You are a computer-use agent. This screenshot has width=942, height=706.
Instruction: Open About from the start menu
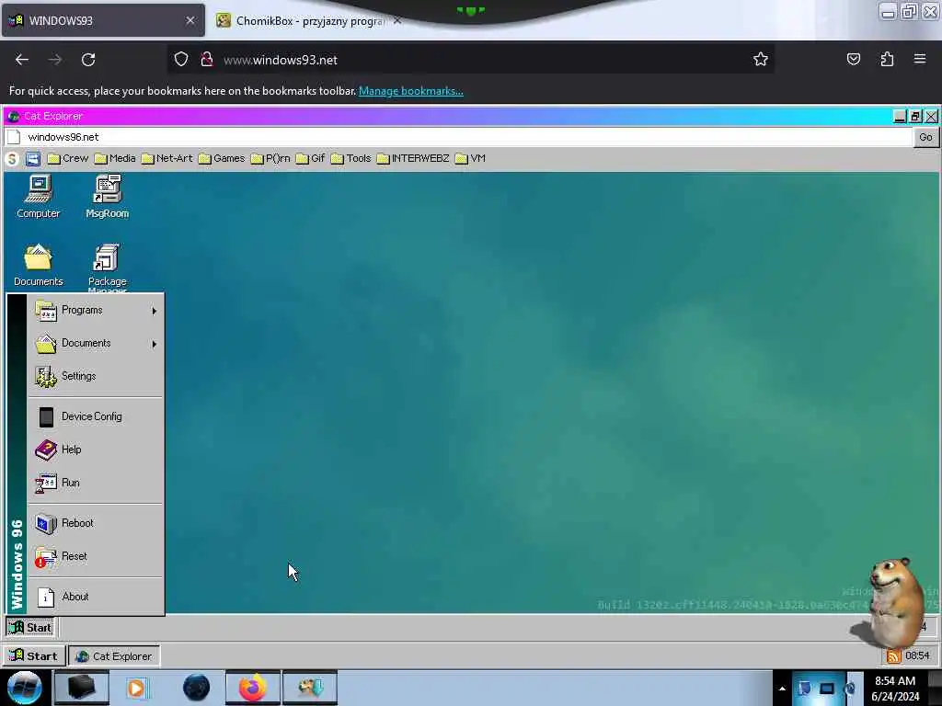(x=96, y=597)
